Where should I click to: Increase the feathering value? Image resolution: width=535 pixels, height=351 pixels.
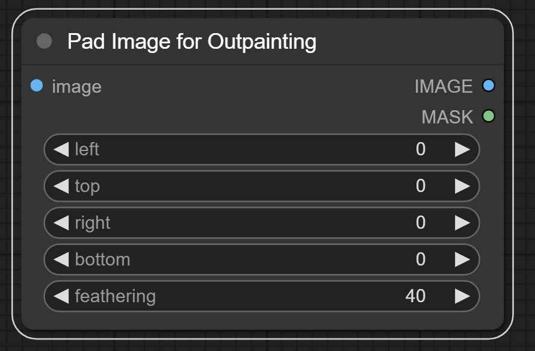462,296
